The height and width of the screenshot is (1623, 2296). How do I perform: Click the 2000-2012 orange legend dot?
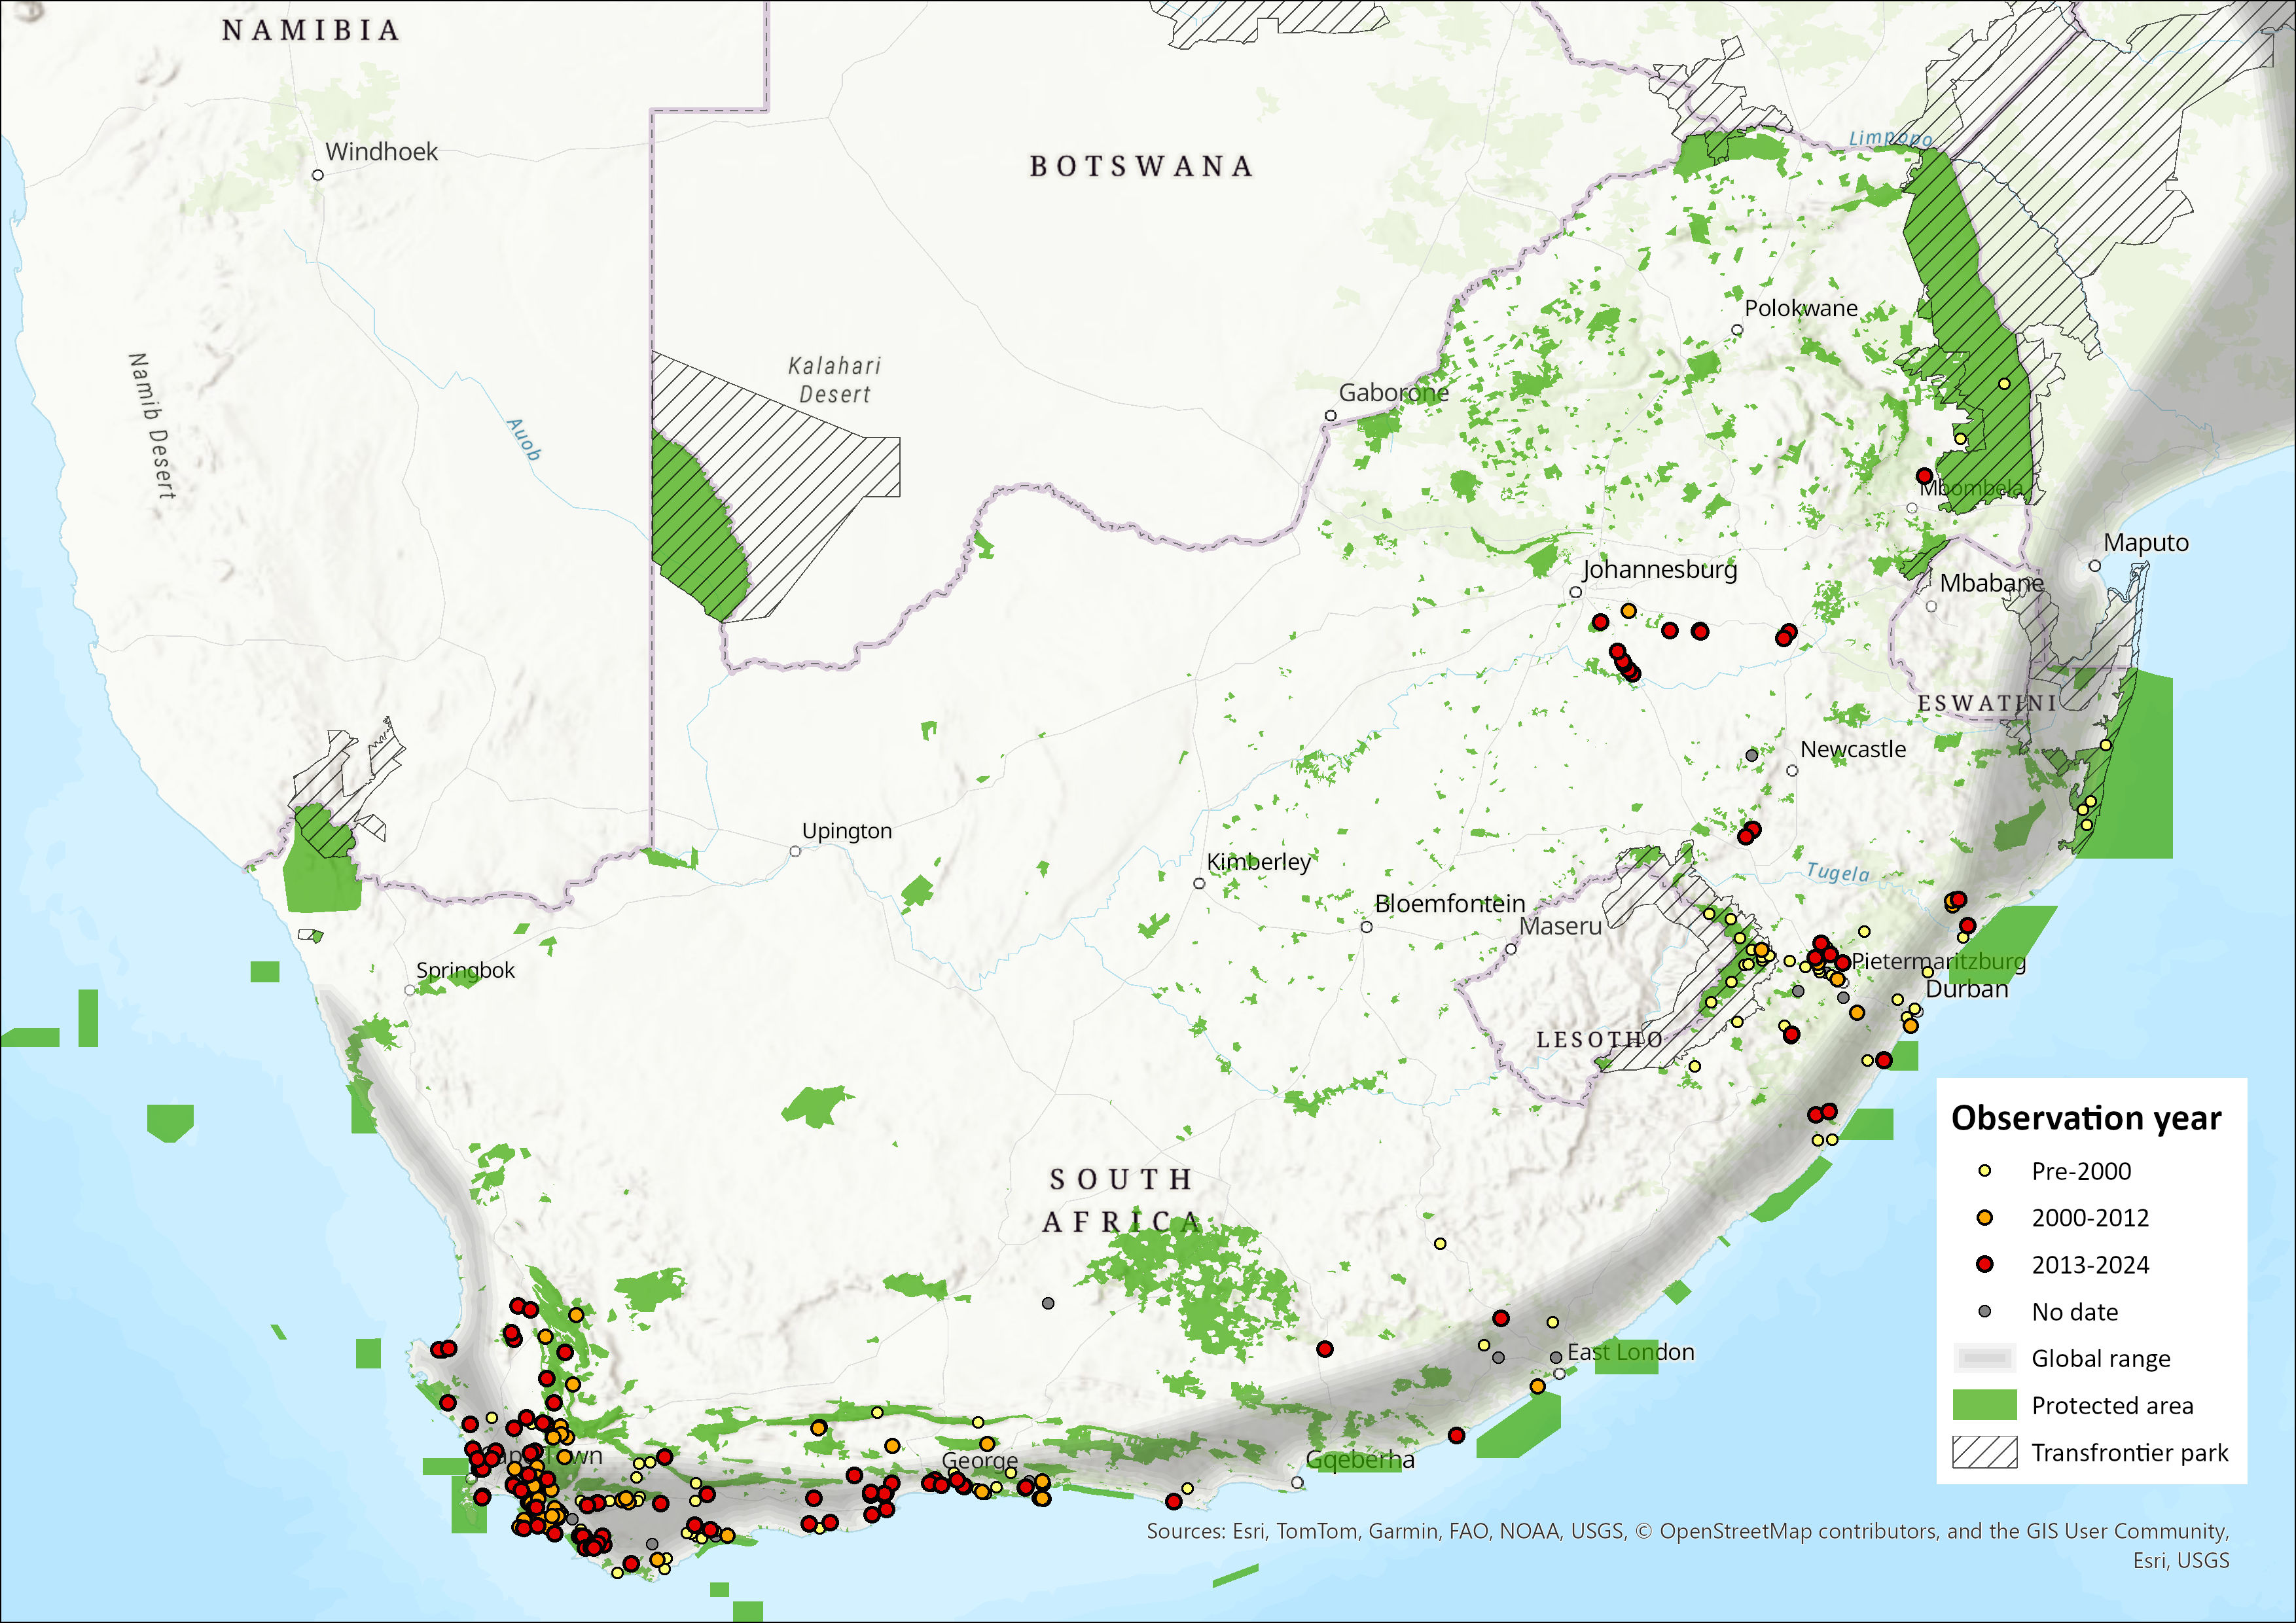1985,1217
